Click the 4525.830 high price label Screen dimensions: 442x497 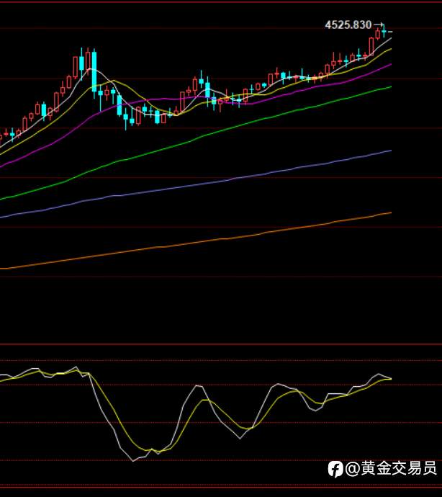click(x=348, y=24)
